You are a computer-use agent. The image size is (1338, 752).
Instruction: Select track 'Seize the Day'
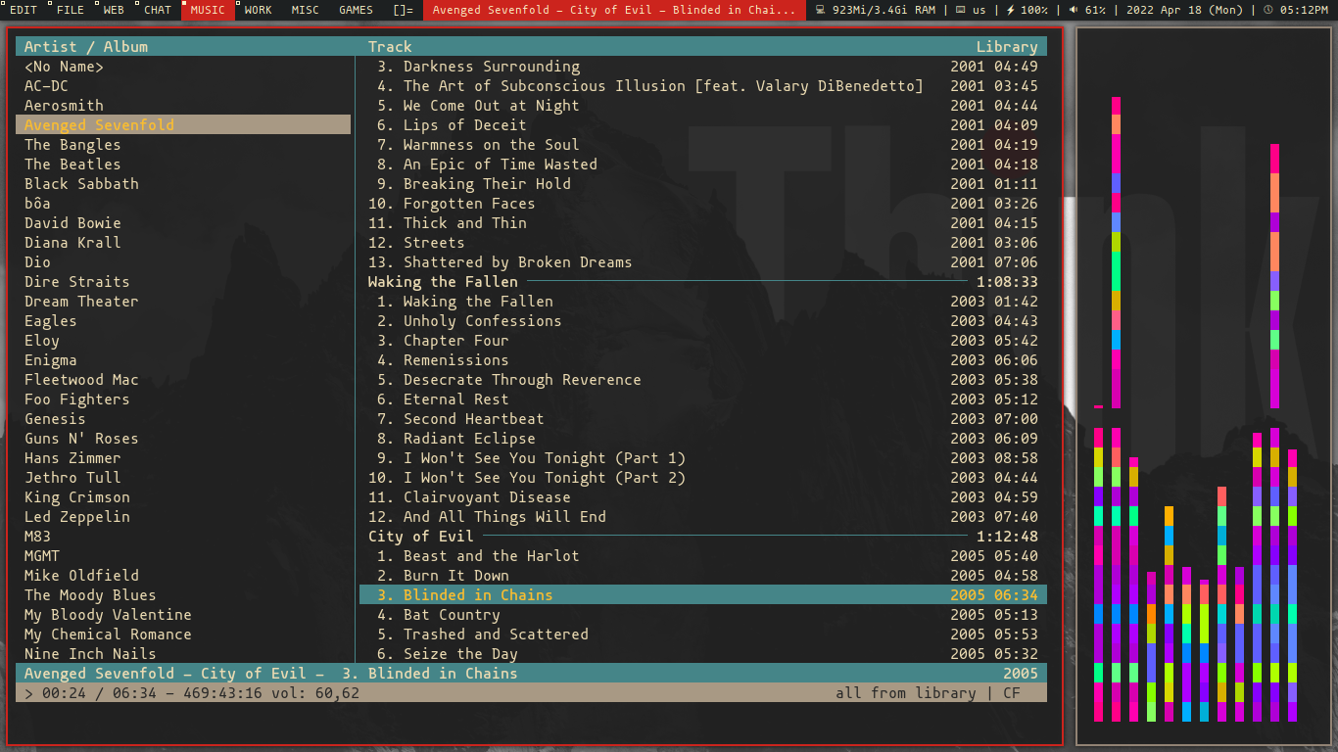pos(702,654)
